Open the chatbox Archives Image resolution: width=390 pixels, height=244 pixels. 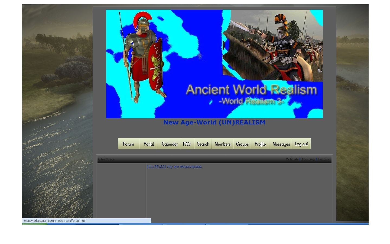click(x=308, y=159)
